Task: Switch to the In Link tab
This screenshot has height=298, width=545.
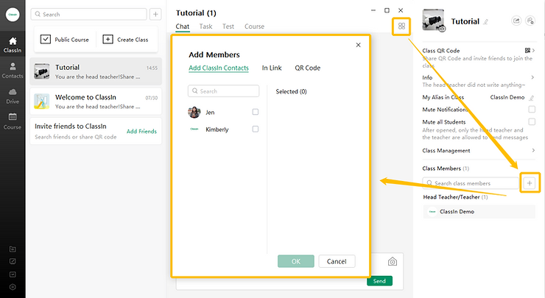Action: pyautogui.click(x=272, y=68)
